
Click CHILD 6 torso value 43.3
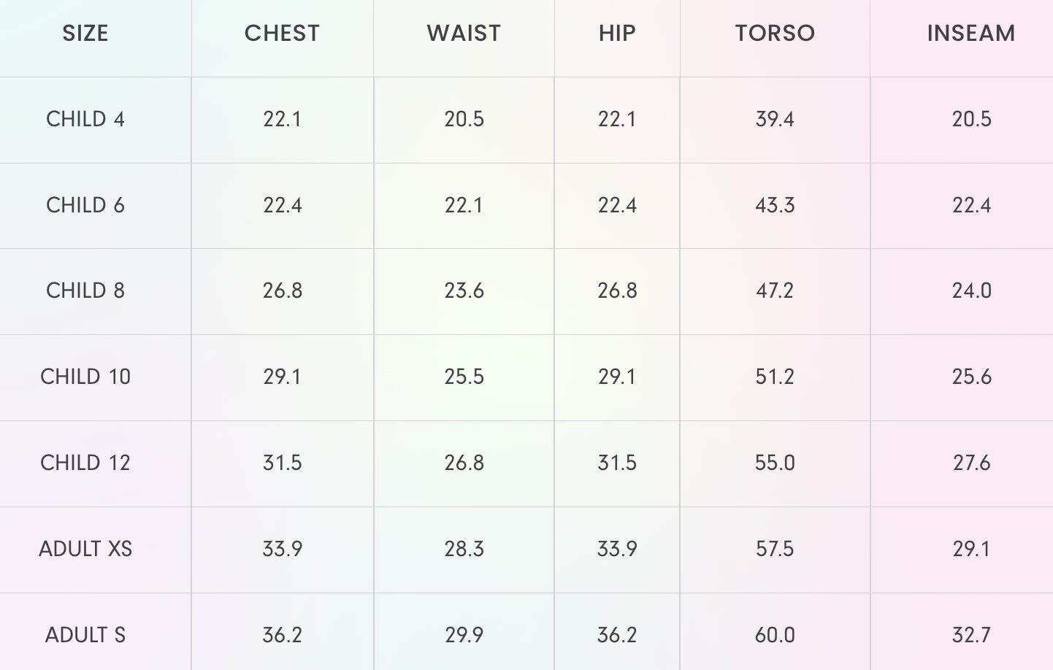775,205
